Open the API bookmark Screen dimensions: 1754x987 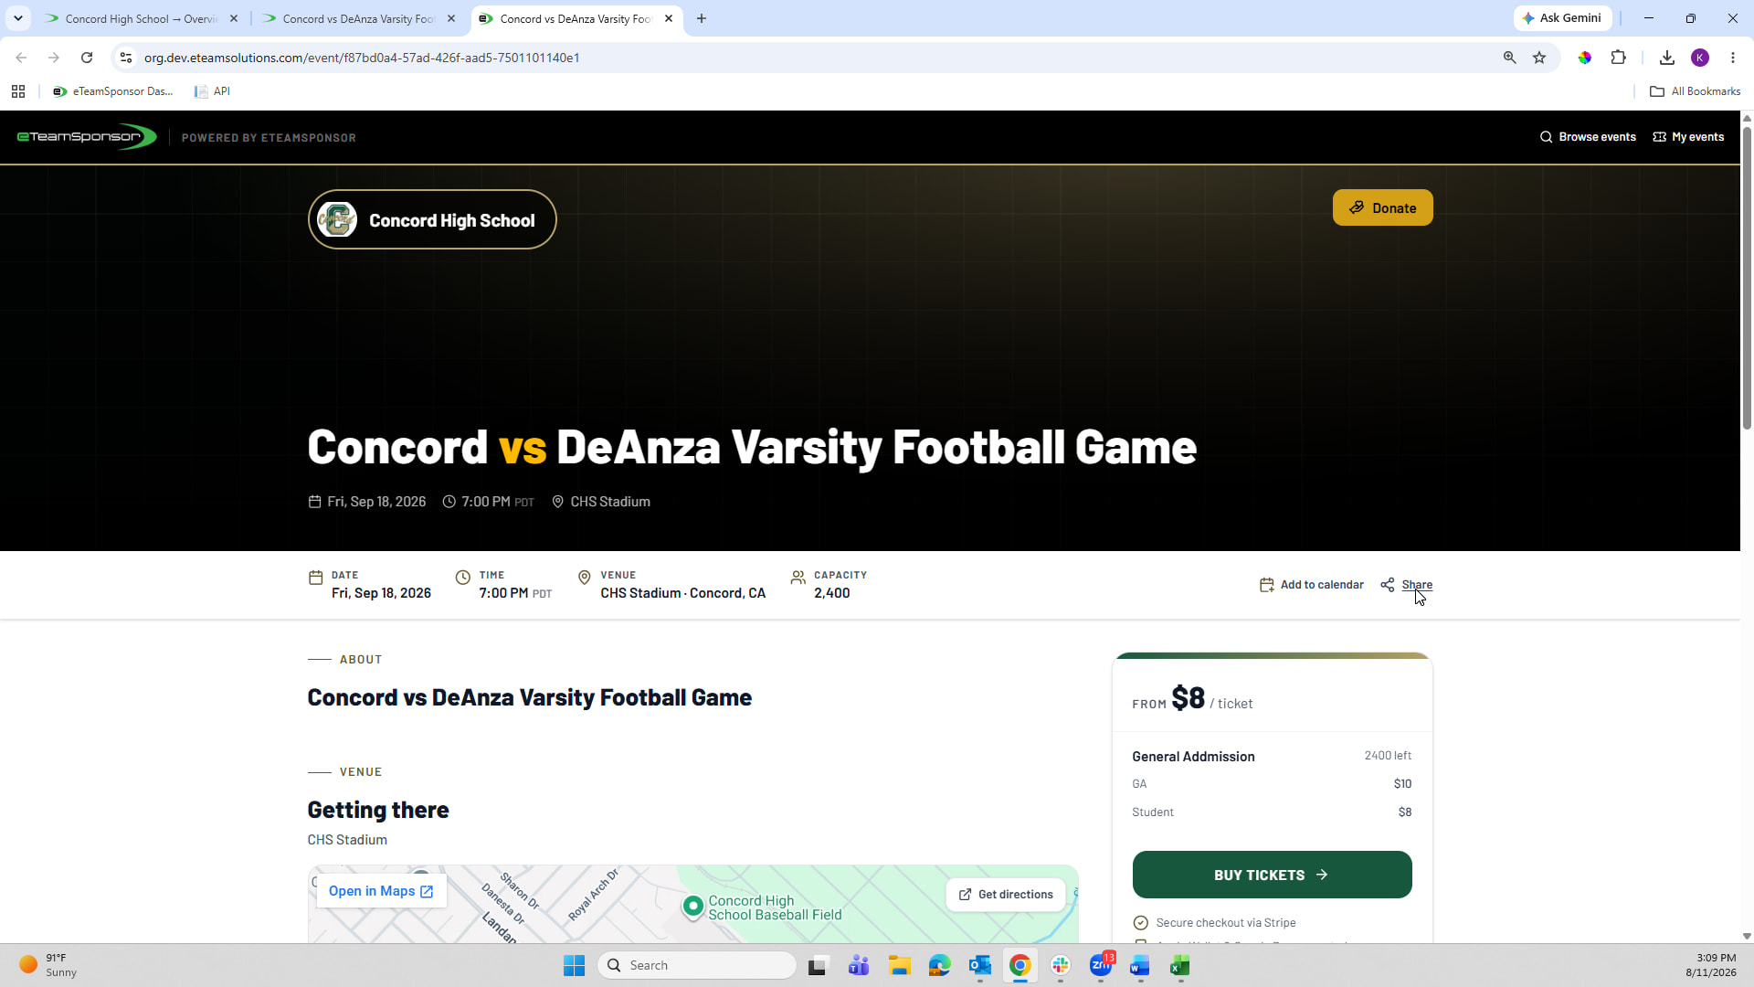pos(212,91)
